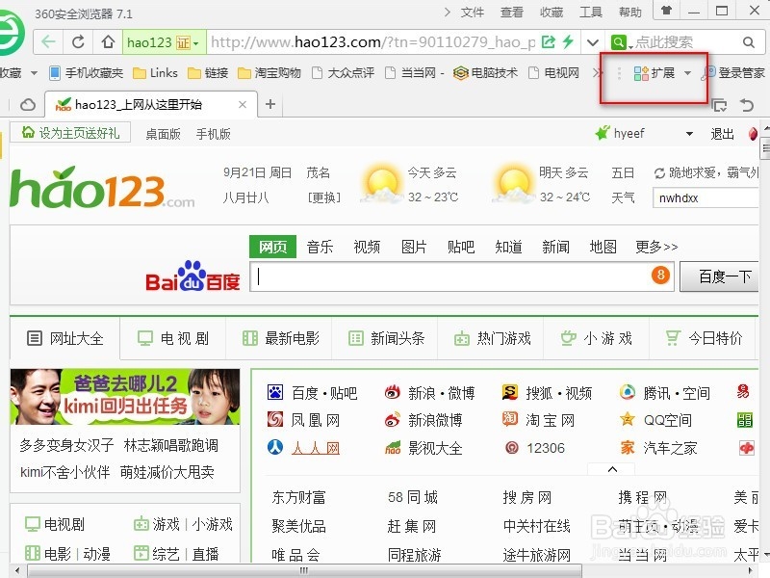The width and height of the screenshot is (770, 578).
Task: Click the share icon in address bar
Action: (x=548, y=42)
